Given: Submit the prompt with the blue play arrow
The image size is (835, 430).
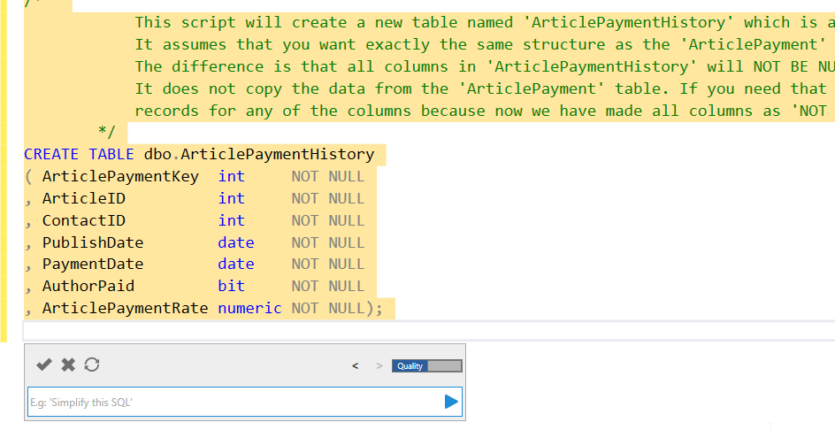Looking at the screenshot, I should coord(451,402).
